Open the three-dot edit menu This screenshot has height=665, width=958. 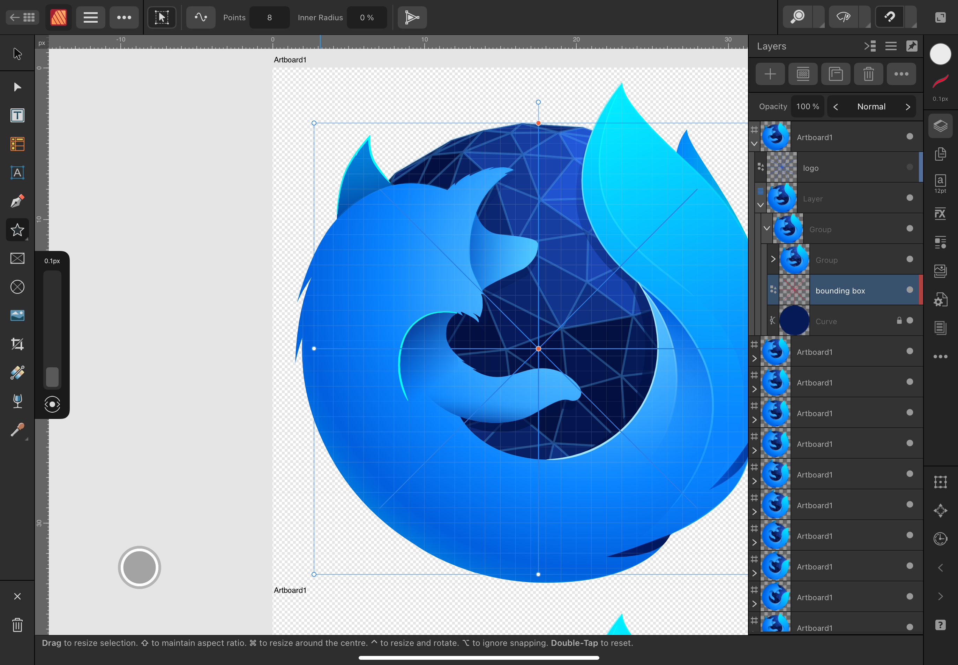click(x=124, y=17)
